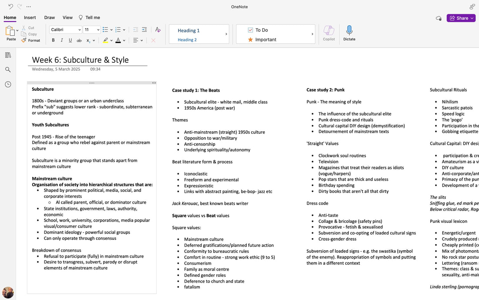Image resolution: width=479 pixels, height=300 pixels.
Task: Click the Youth Subcultures heading text
Action: point(51,125)
